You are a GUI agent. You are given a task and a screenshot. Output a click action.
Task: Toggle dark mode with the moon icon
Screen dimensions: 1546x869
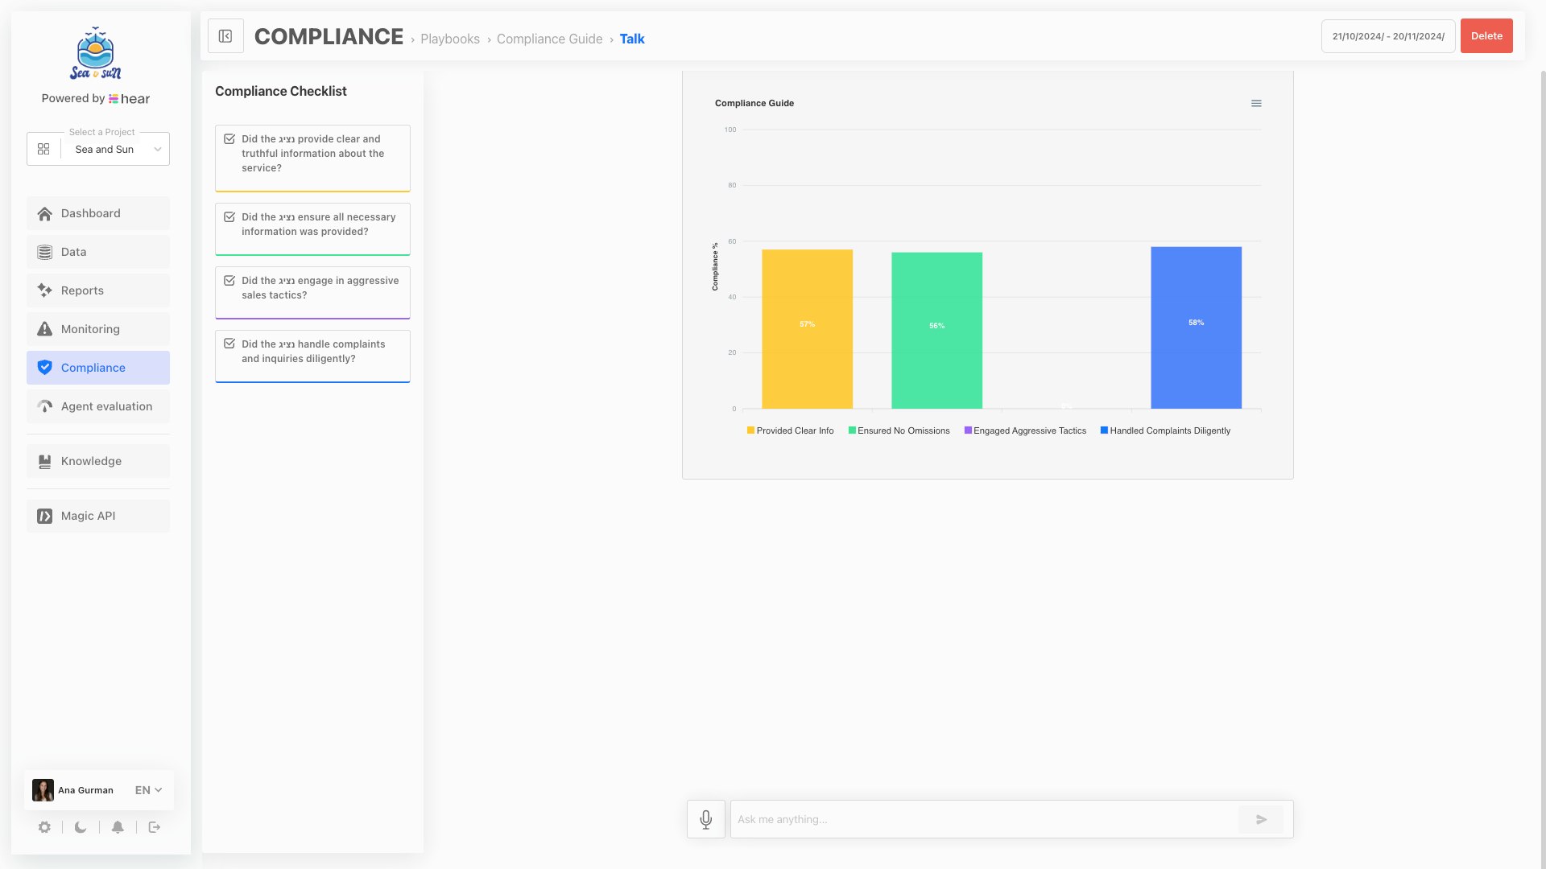tap(80, 827)
